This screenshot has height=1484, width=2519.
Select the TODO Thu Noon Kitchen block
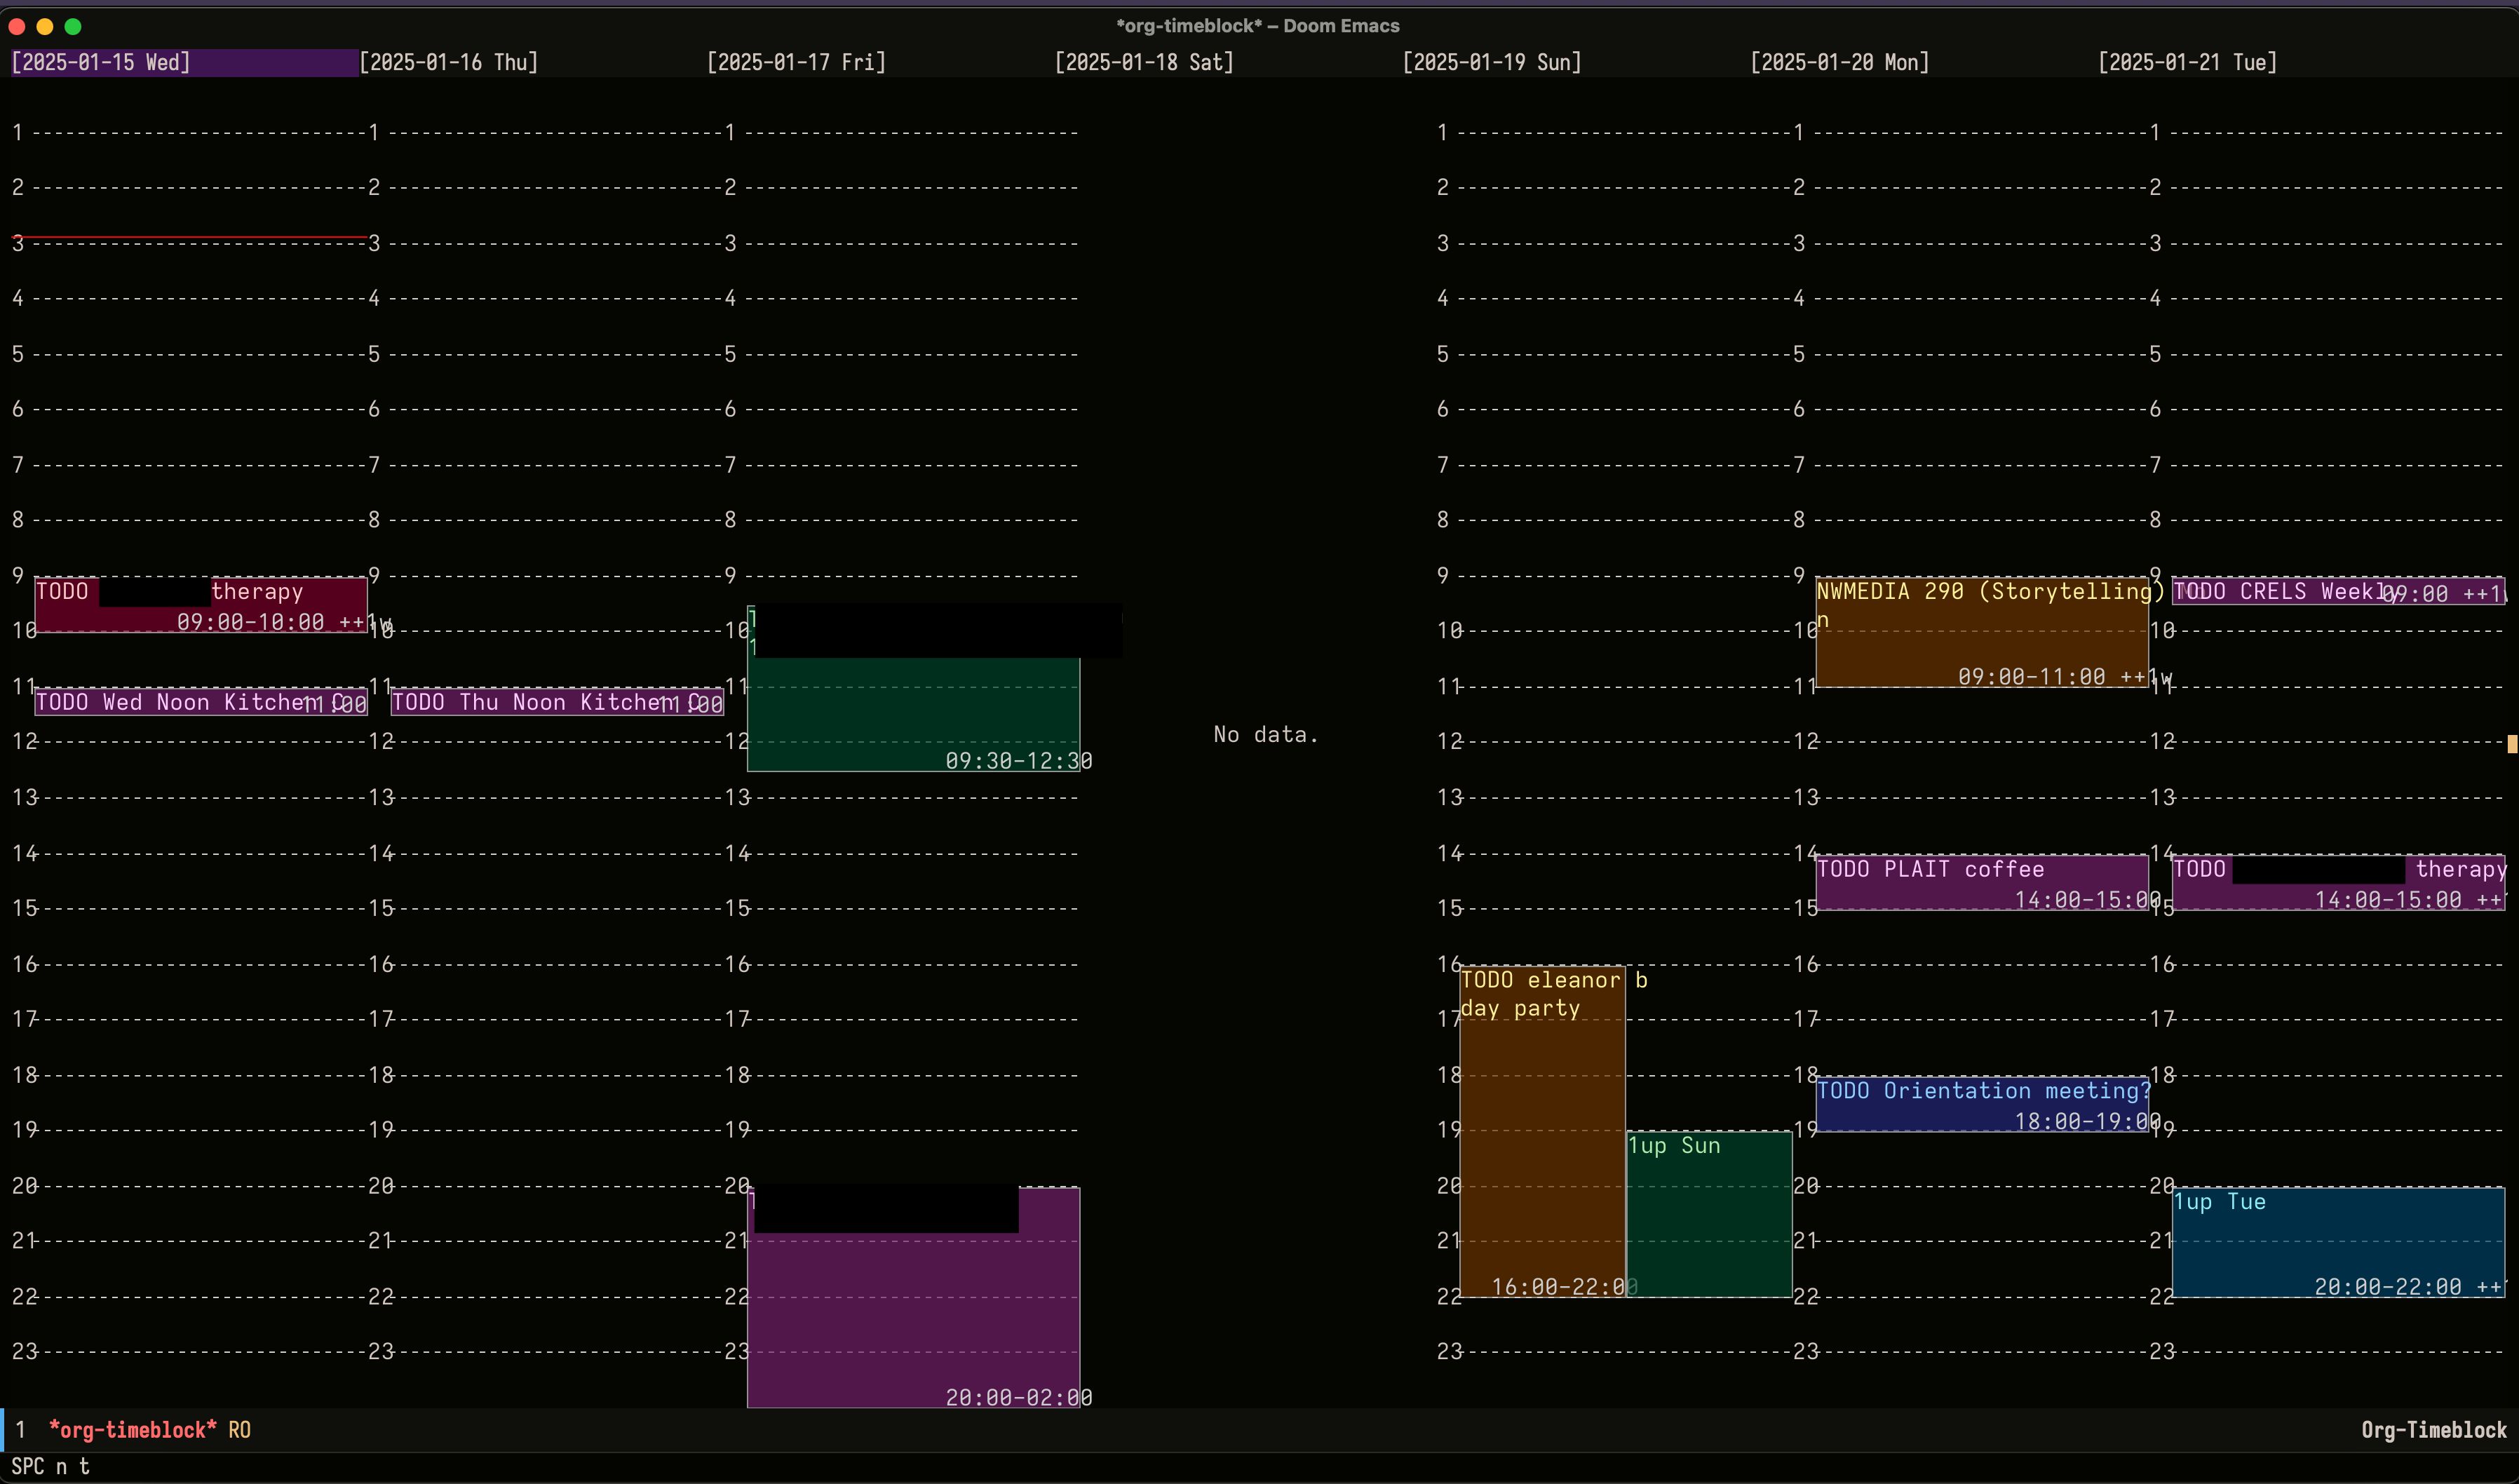point(557,702)
